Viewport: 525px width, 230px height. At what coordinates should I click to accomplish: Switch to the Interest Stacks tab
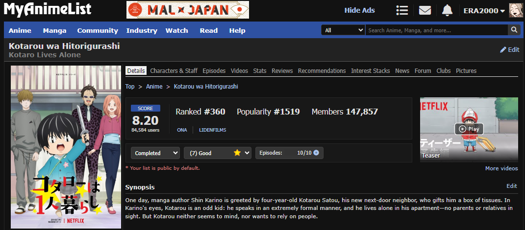click(370, 71)
